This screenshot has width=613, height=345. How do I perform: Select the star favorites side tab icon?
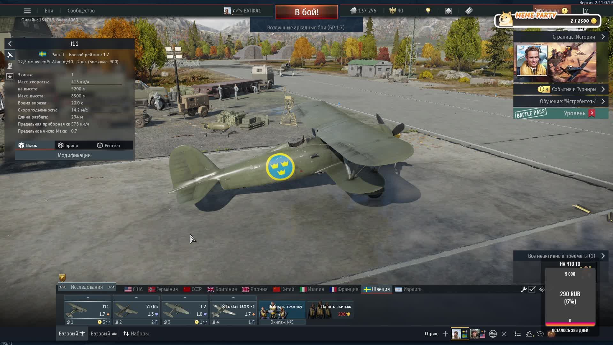click(x=10, y=77)
